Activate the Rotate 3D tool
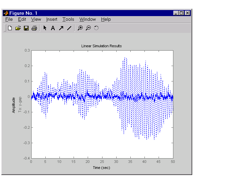The height and width of the screenshot is (179, 252). [x=96, y=28]
